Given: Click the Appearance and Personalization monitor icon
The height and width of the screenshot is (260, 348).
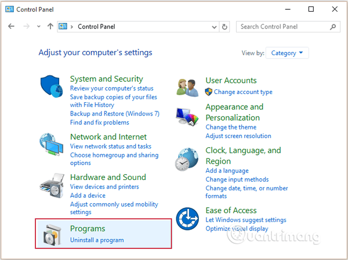Looking at the screenshot, I should click(187, 117).
